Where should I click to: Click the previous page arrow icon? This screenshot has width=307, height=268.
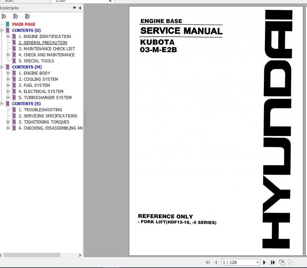tap(216, 262)
